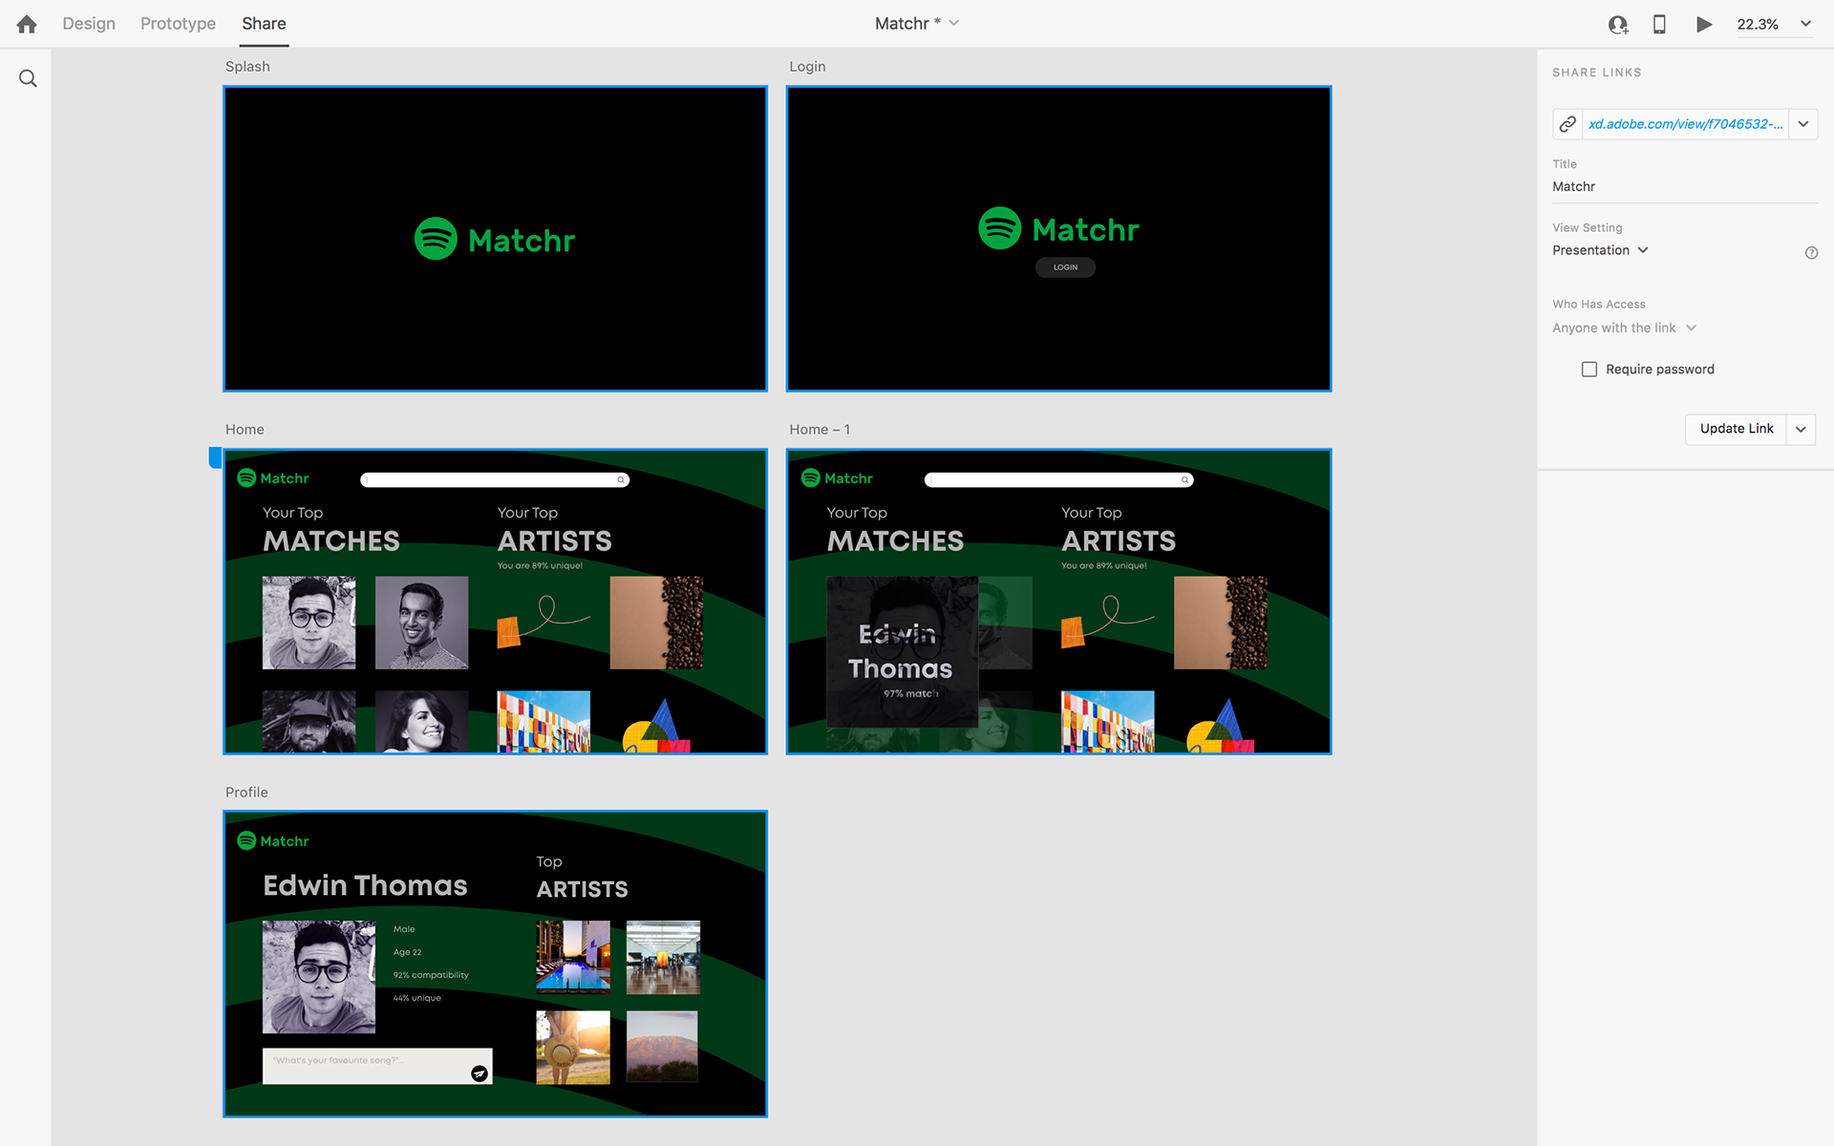Go to the Home screen icon
This screenshot has height=1146, width=1834.
click(x=27, y=24)
